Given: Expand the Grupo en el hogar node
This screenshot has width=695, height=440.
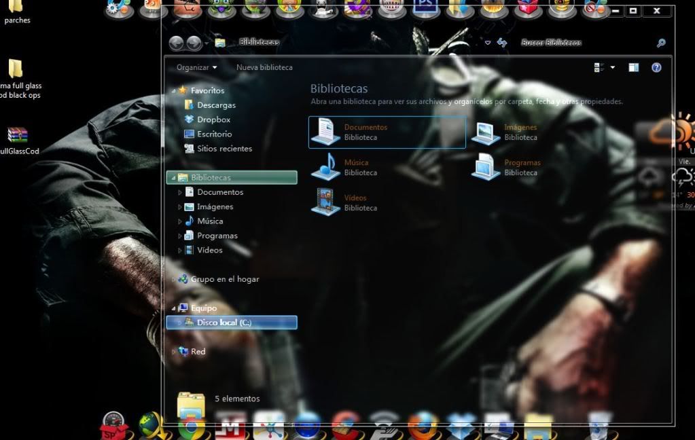Looking at the screenshot, I should pyautogui.click(x=173, y=279).
